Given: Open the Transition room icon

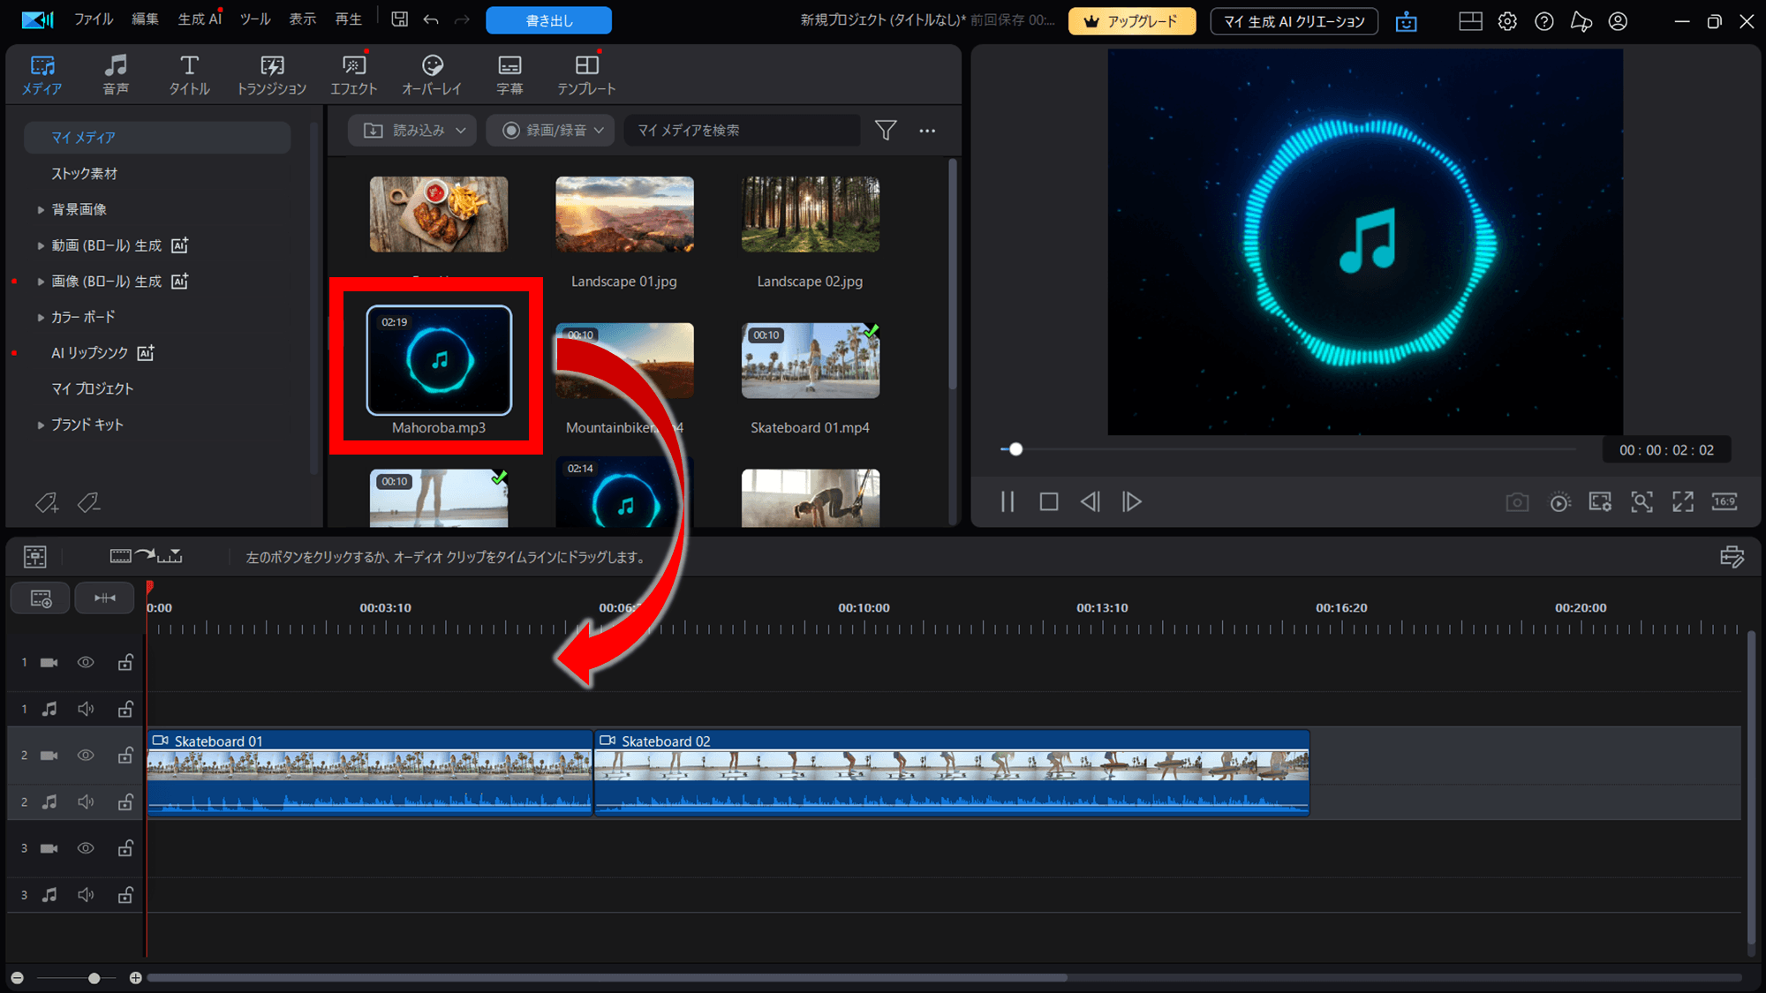Looking at the screenshot, I should [271, 74].
